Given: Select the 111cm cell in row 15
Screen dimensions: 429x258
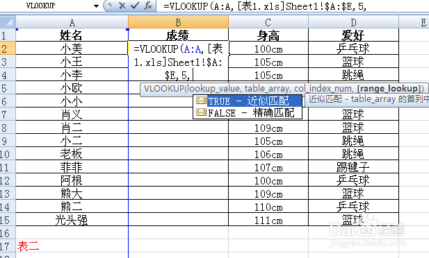Looking at the screenshot, I should point(268,220).
